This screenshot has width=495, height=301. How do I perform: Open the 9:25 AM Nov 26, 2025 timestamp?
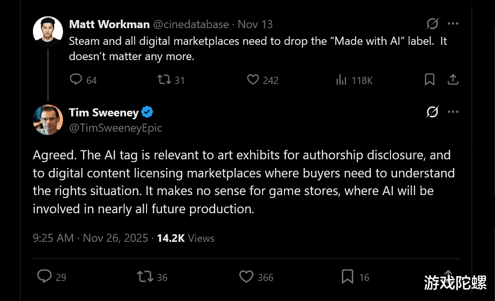pyautogui.click(x=90, y=238)
